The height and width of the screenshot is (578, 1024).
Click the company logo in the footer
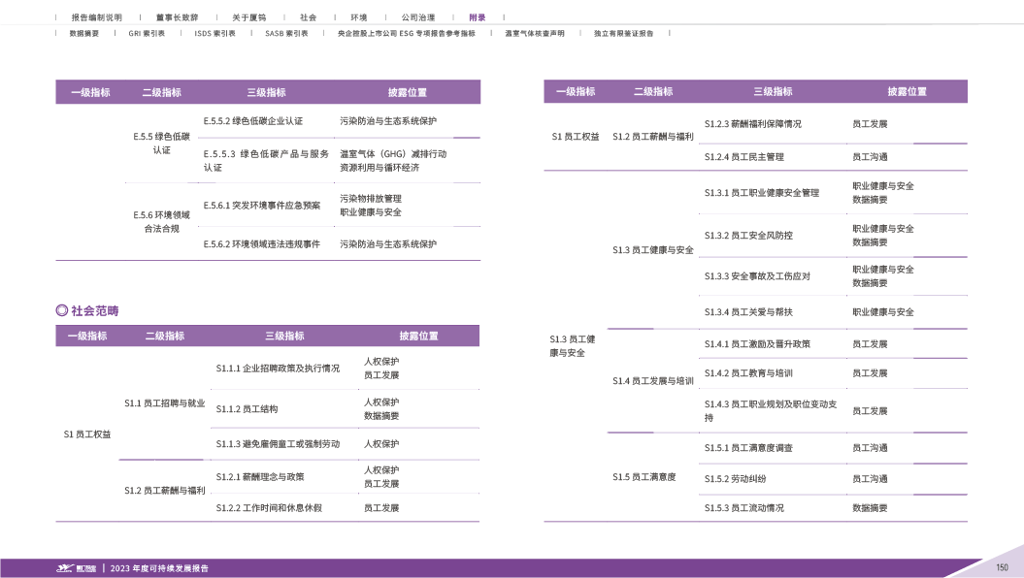[x=75, y=568]
